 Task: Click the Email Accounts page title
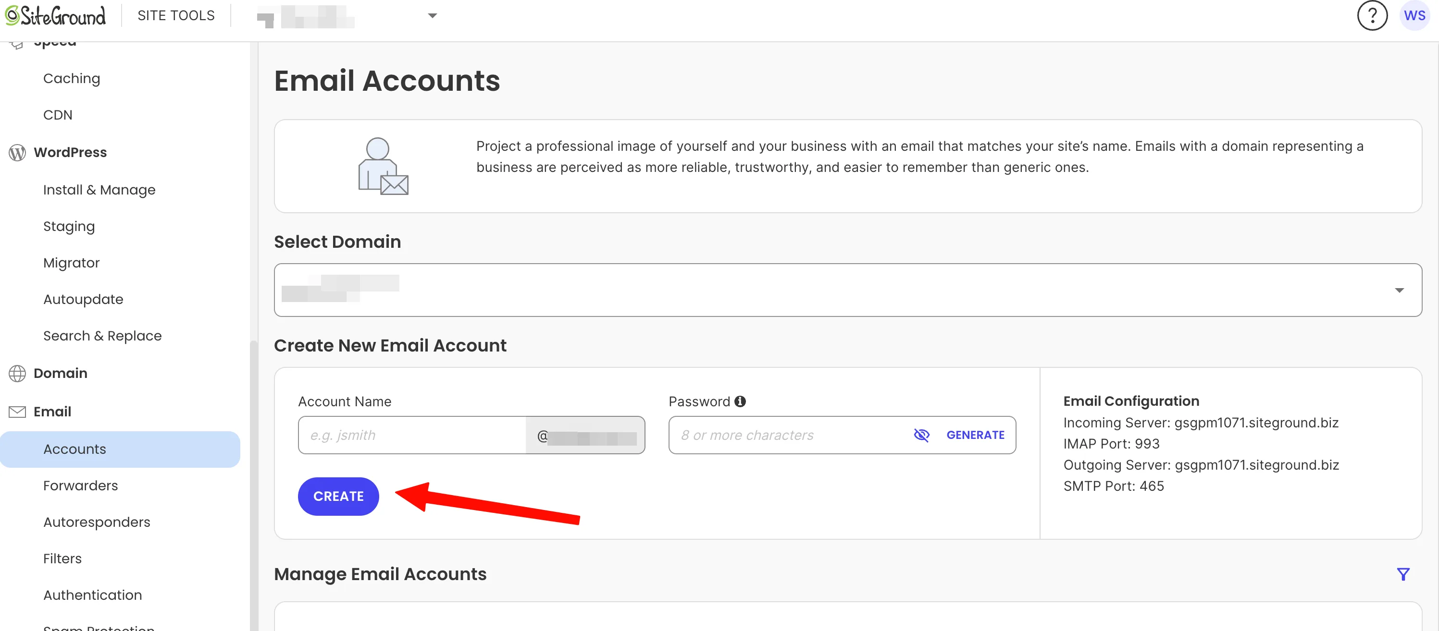pyautogui.click(x=386, y=81)
